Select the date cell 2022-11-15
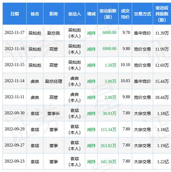The image size is (171, 172). tap(14, 65)
